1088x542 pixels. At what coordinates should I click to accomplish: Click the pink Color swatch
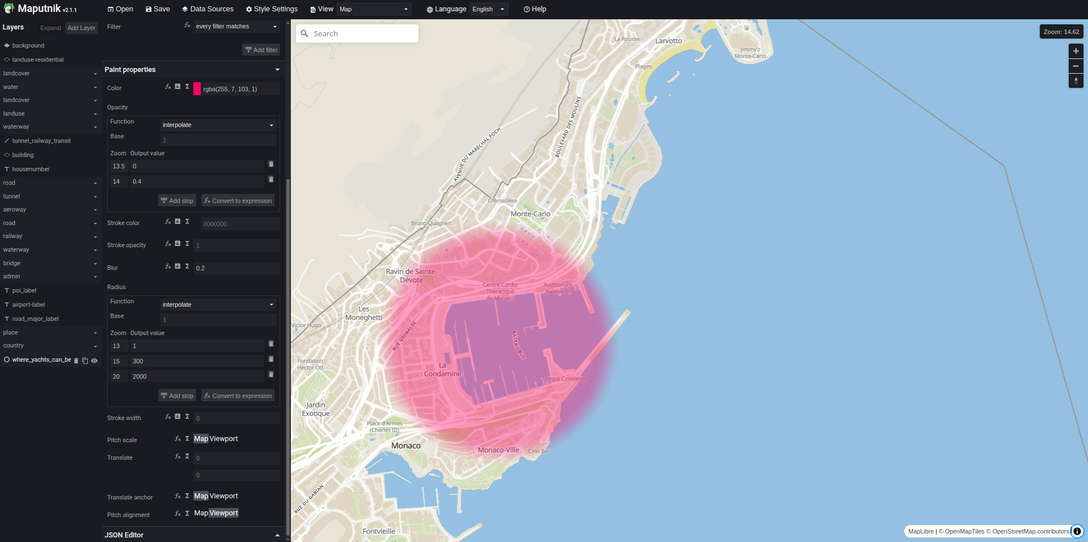(x=197, y=89)
